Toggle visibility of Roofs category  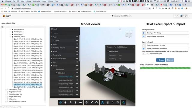click(x=77, y=51)
